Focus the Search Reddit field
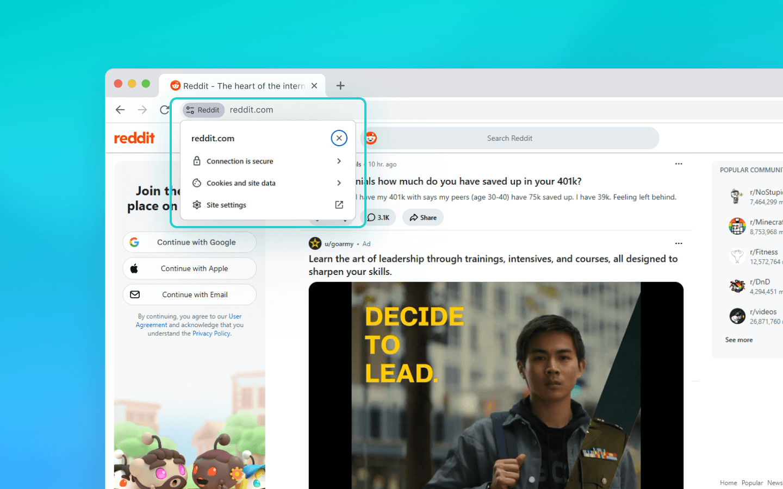Screen dimensions: 783x489 tap(509, 138)
